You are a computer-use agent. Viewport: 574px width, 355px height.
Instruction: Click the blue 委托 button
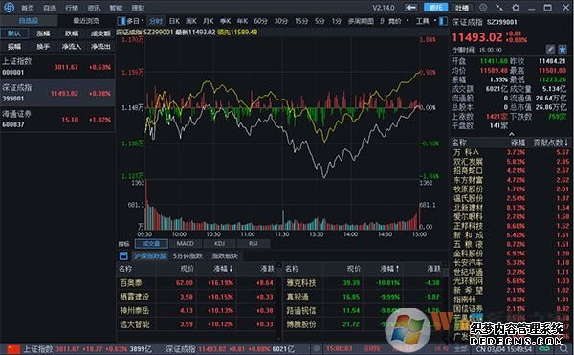435,8
